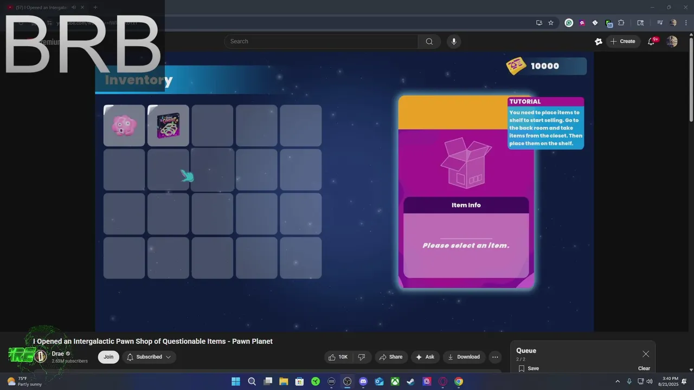
Task: Like the video with 10K likes
Action: [339, 357]
